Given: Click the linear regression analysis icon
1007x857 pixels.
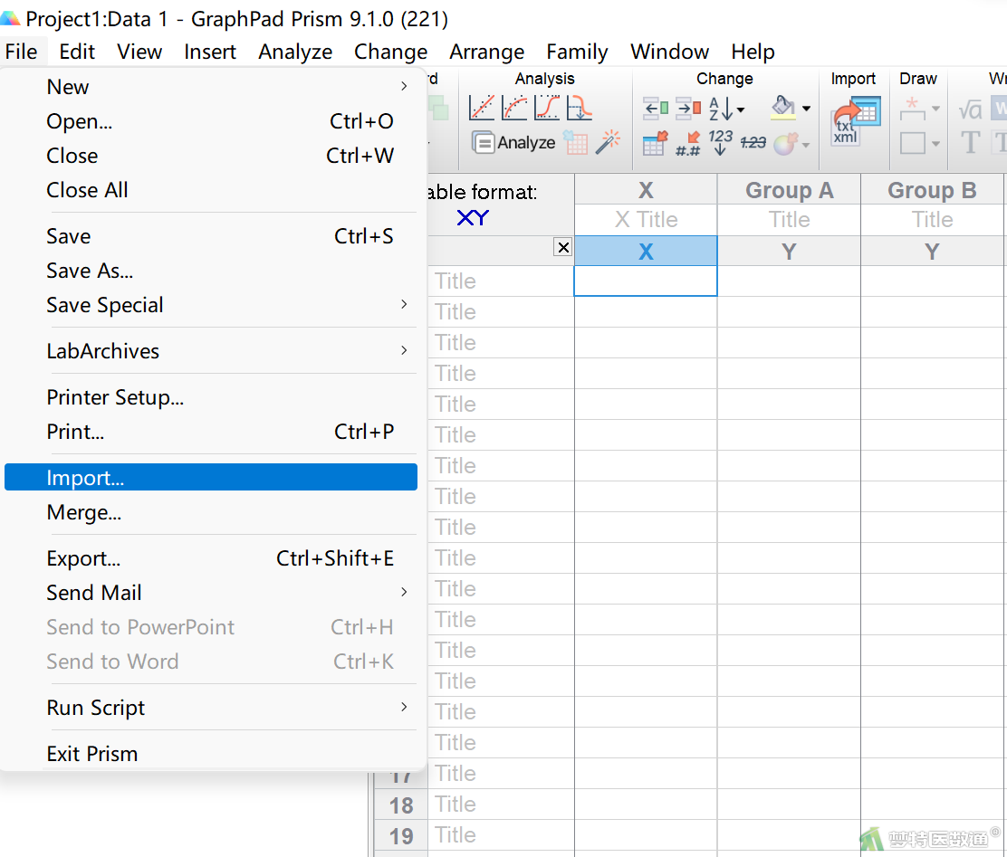Looking at the screenshot, I should coord(482,108).
